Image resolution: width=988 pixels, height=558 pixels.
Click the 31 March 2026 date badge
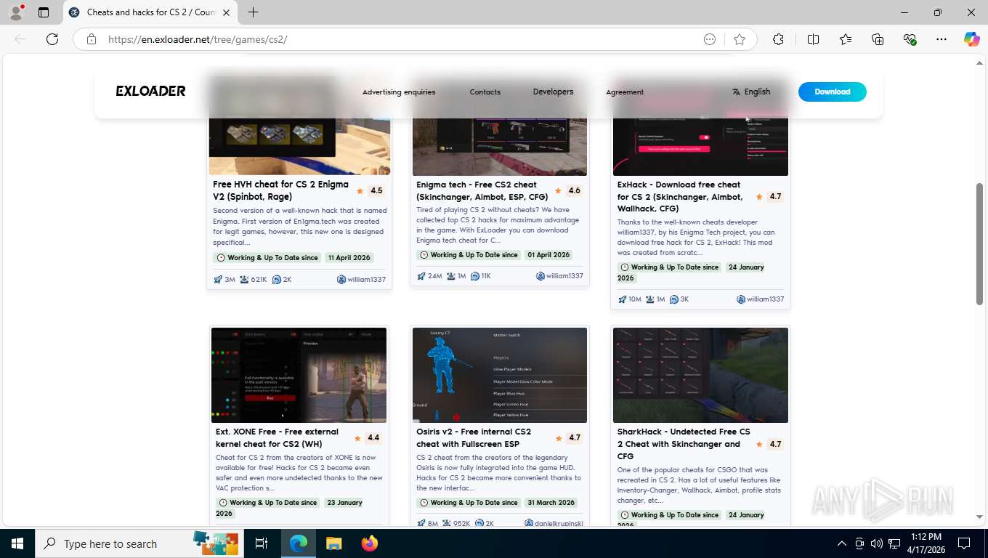551,503
